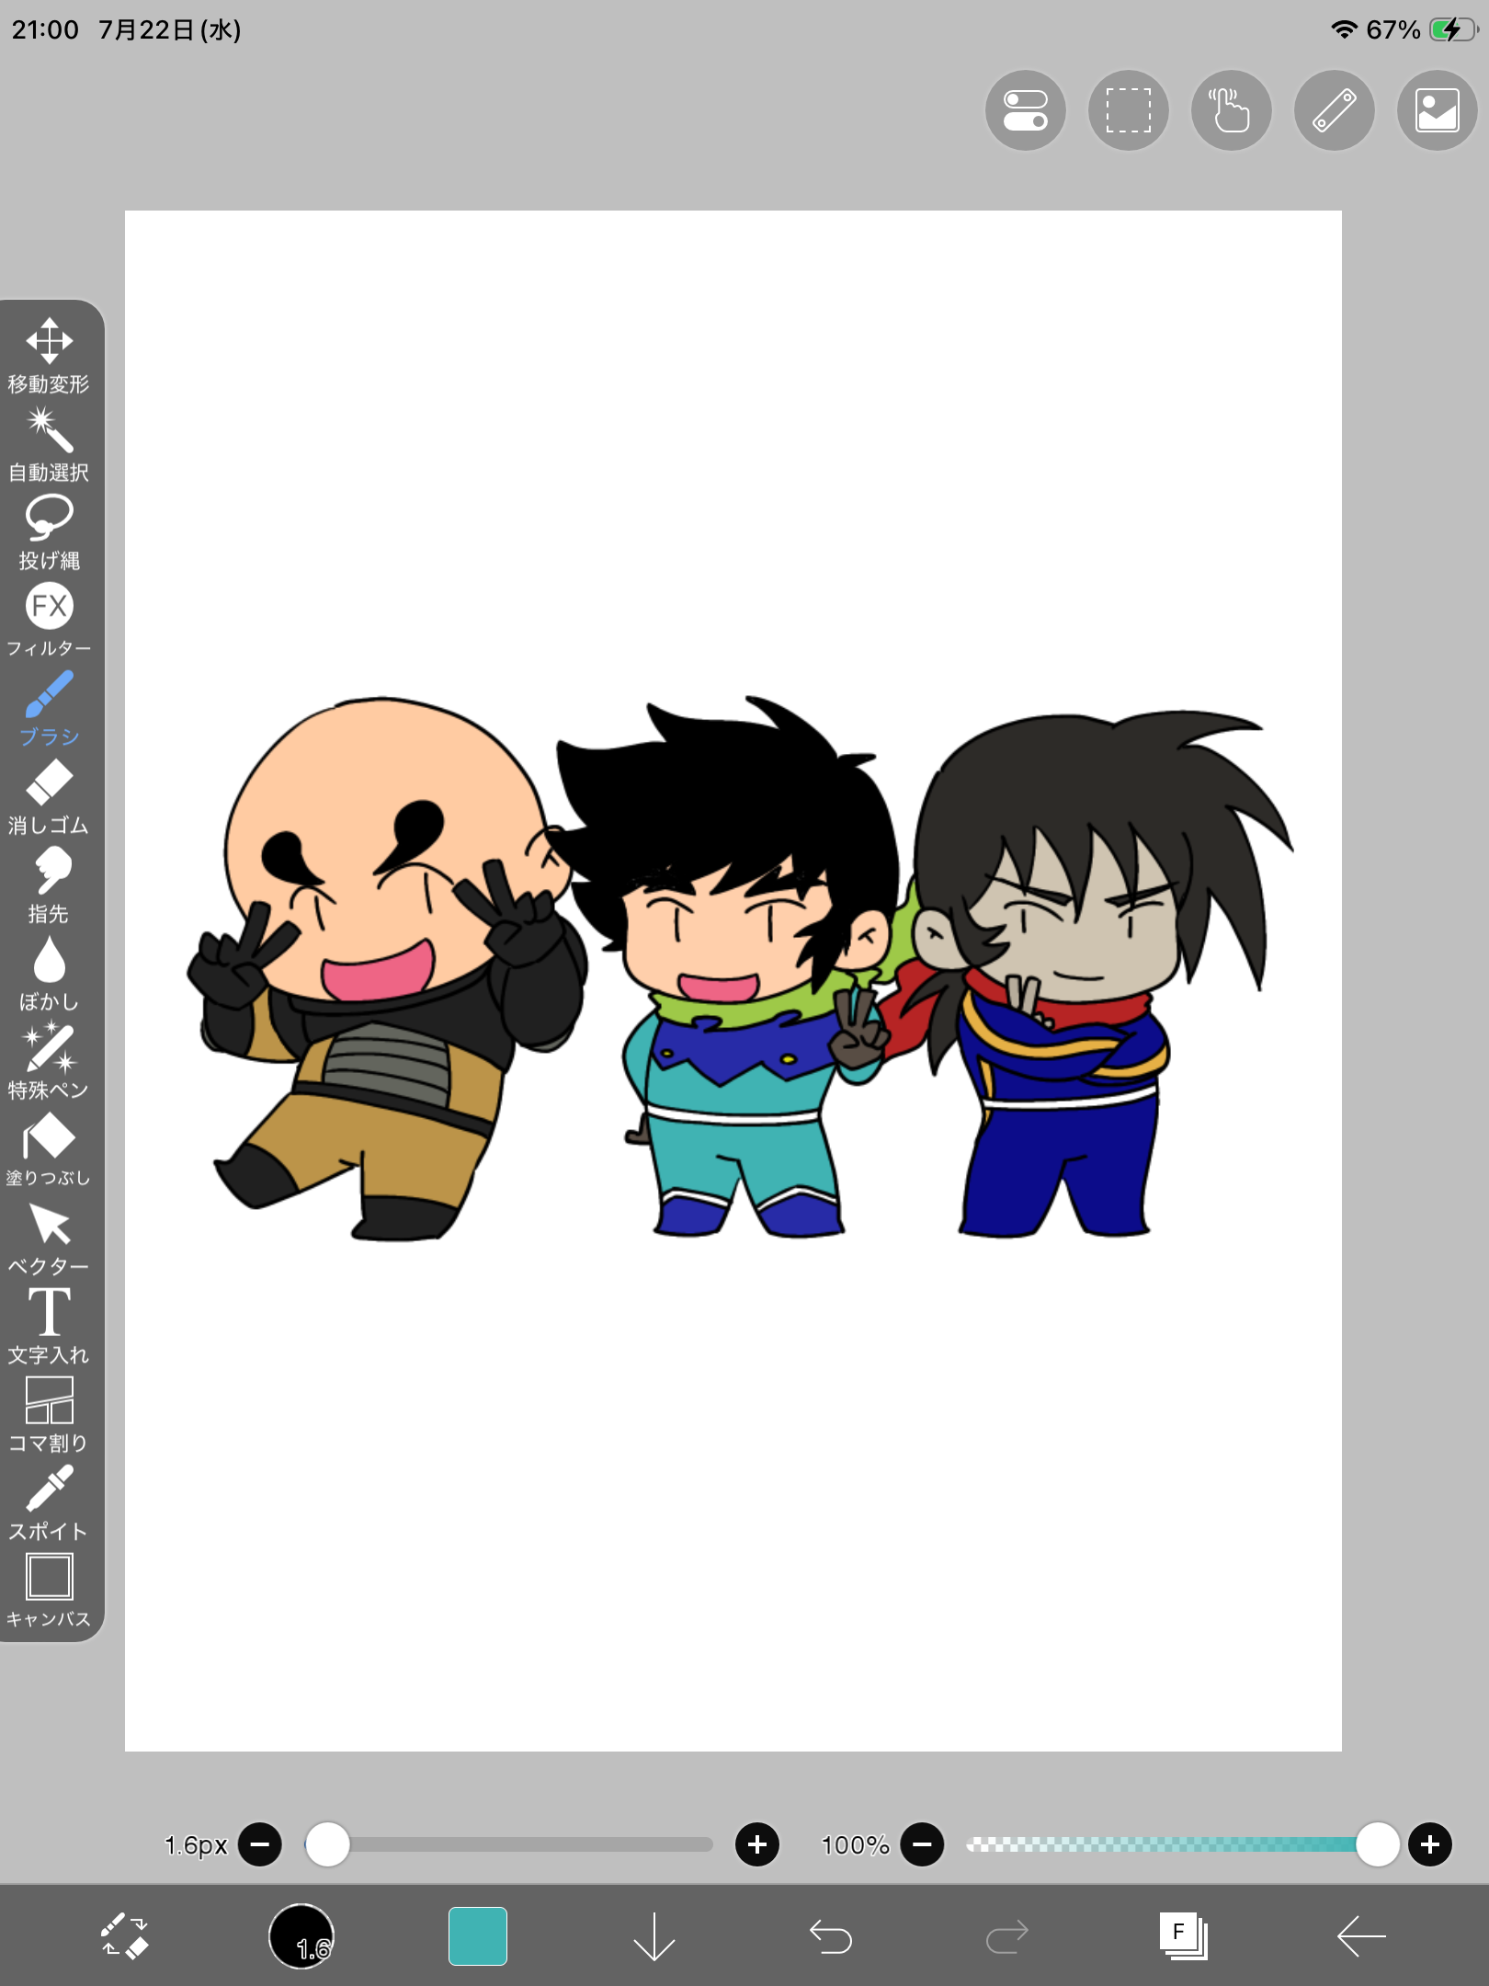
Task: Open the teal current color swatch
Action: (478, 1936)
